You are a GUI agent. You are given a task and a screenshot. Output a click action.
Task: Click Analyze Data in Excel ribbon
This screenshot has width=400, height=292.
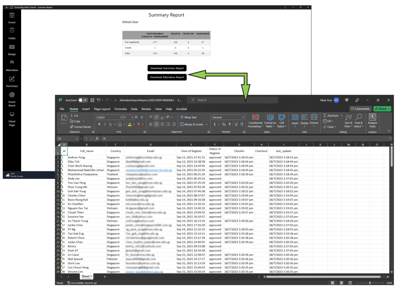click(372, 121)
